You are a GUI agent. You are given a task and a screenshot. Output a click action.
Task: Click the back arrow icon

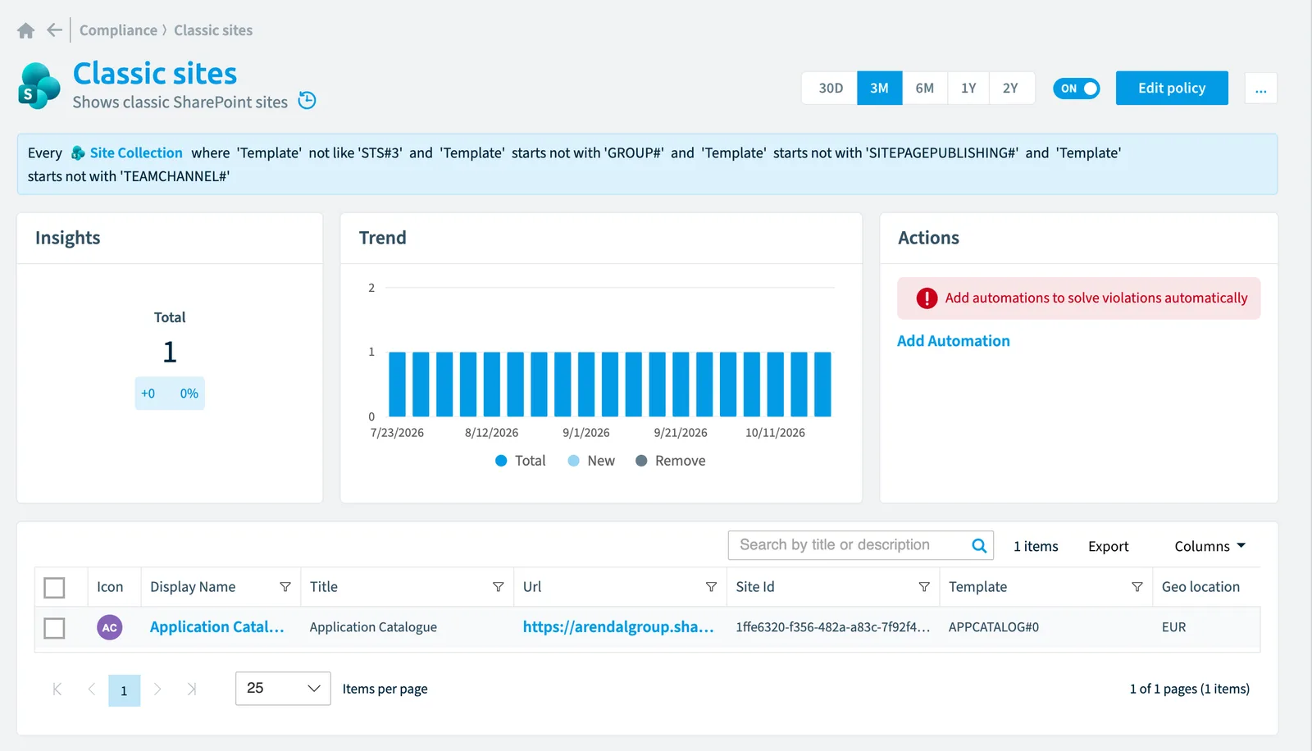coord(55,30)
